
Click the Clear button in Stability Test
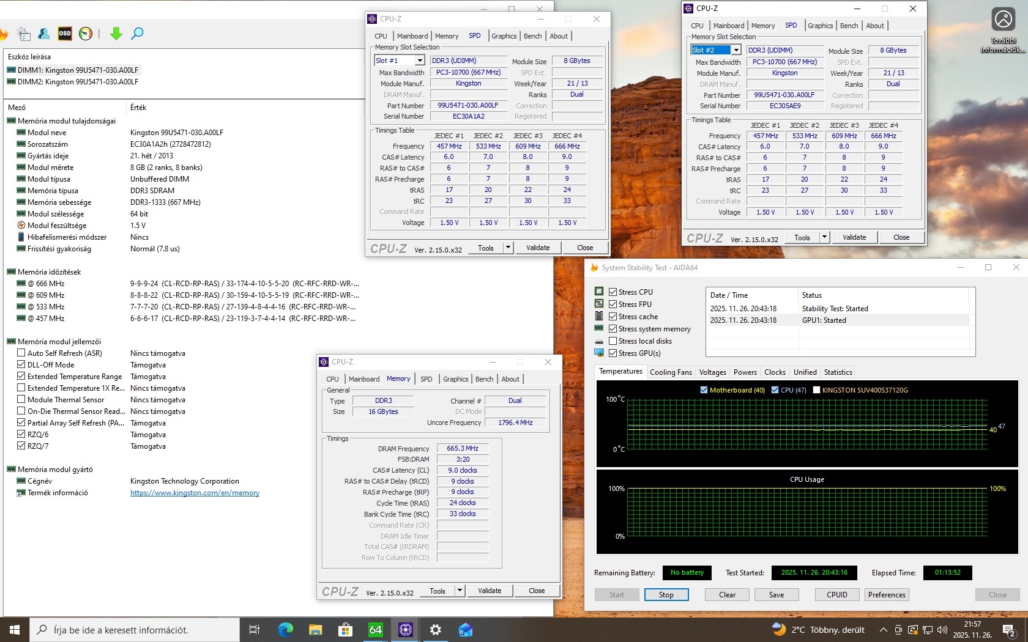[727, 594]
